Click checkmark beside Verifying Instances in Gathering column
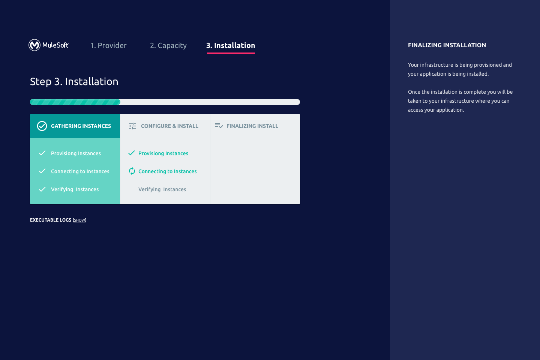 coord(42,189)
